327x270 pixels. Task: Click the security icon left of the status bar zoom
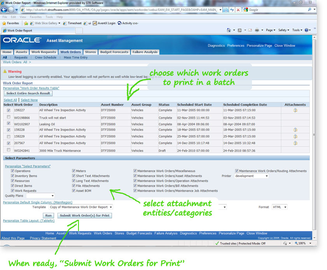[x=285, y=243]
